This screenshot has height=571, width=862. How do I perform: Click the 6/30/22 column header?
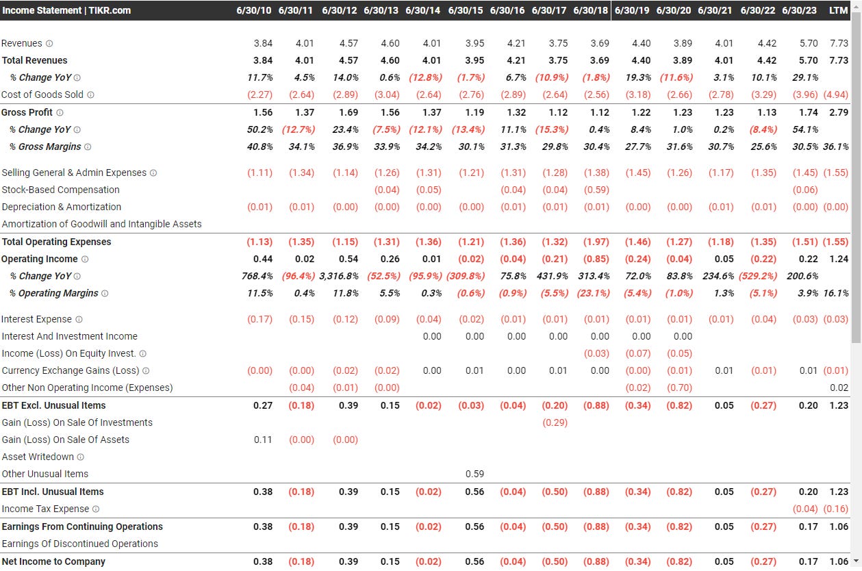click(758, 10)
